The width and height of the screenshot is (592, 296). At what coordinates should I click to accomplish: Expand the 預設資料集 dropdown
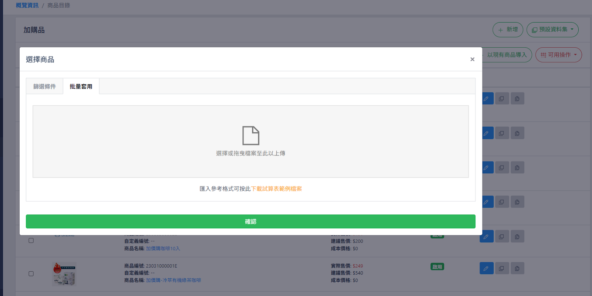(x=552, y=30)
